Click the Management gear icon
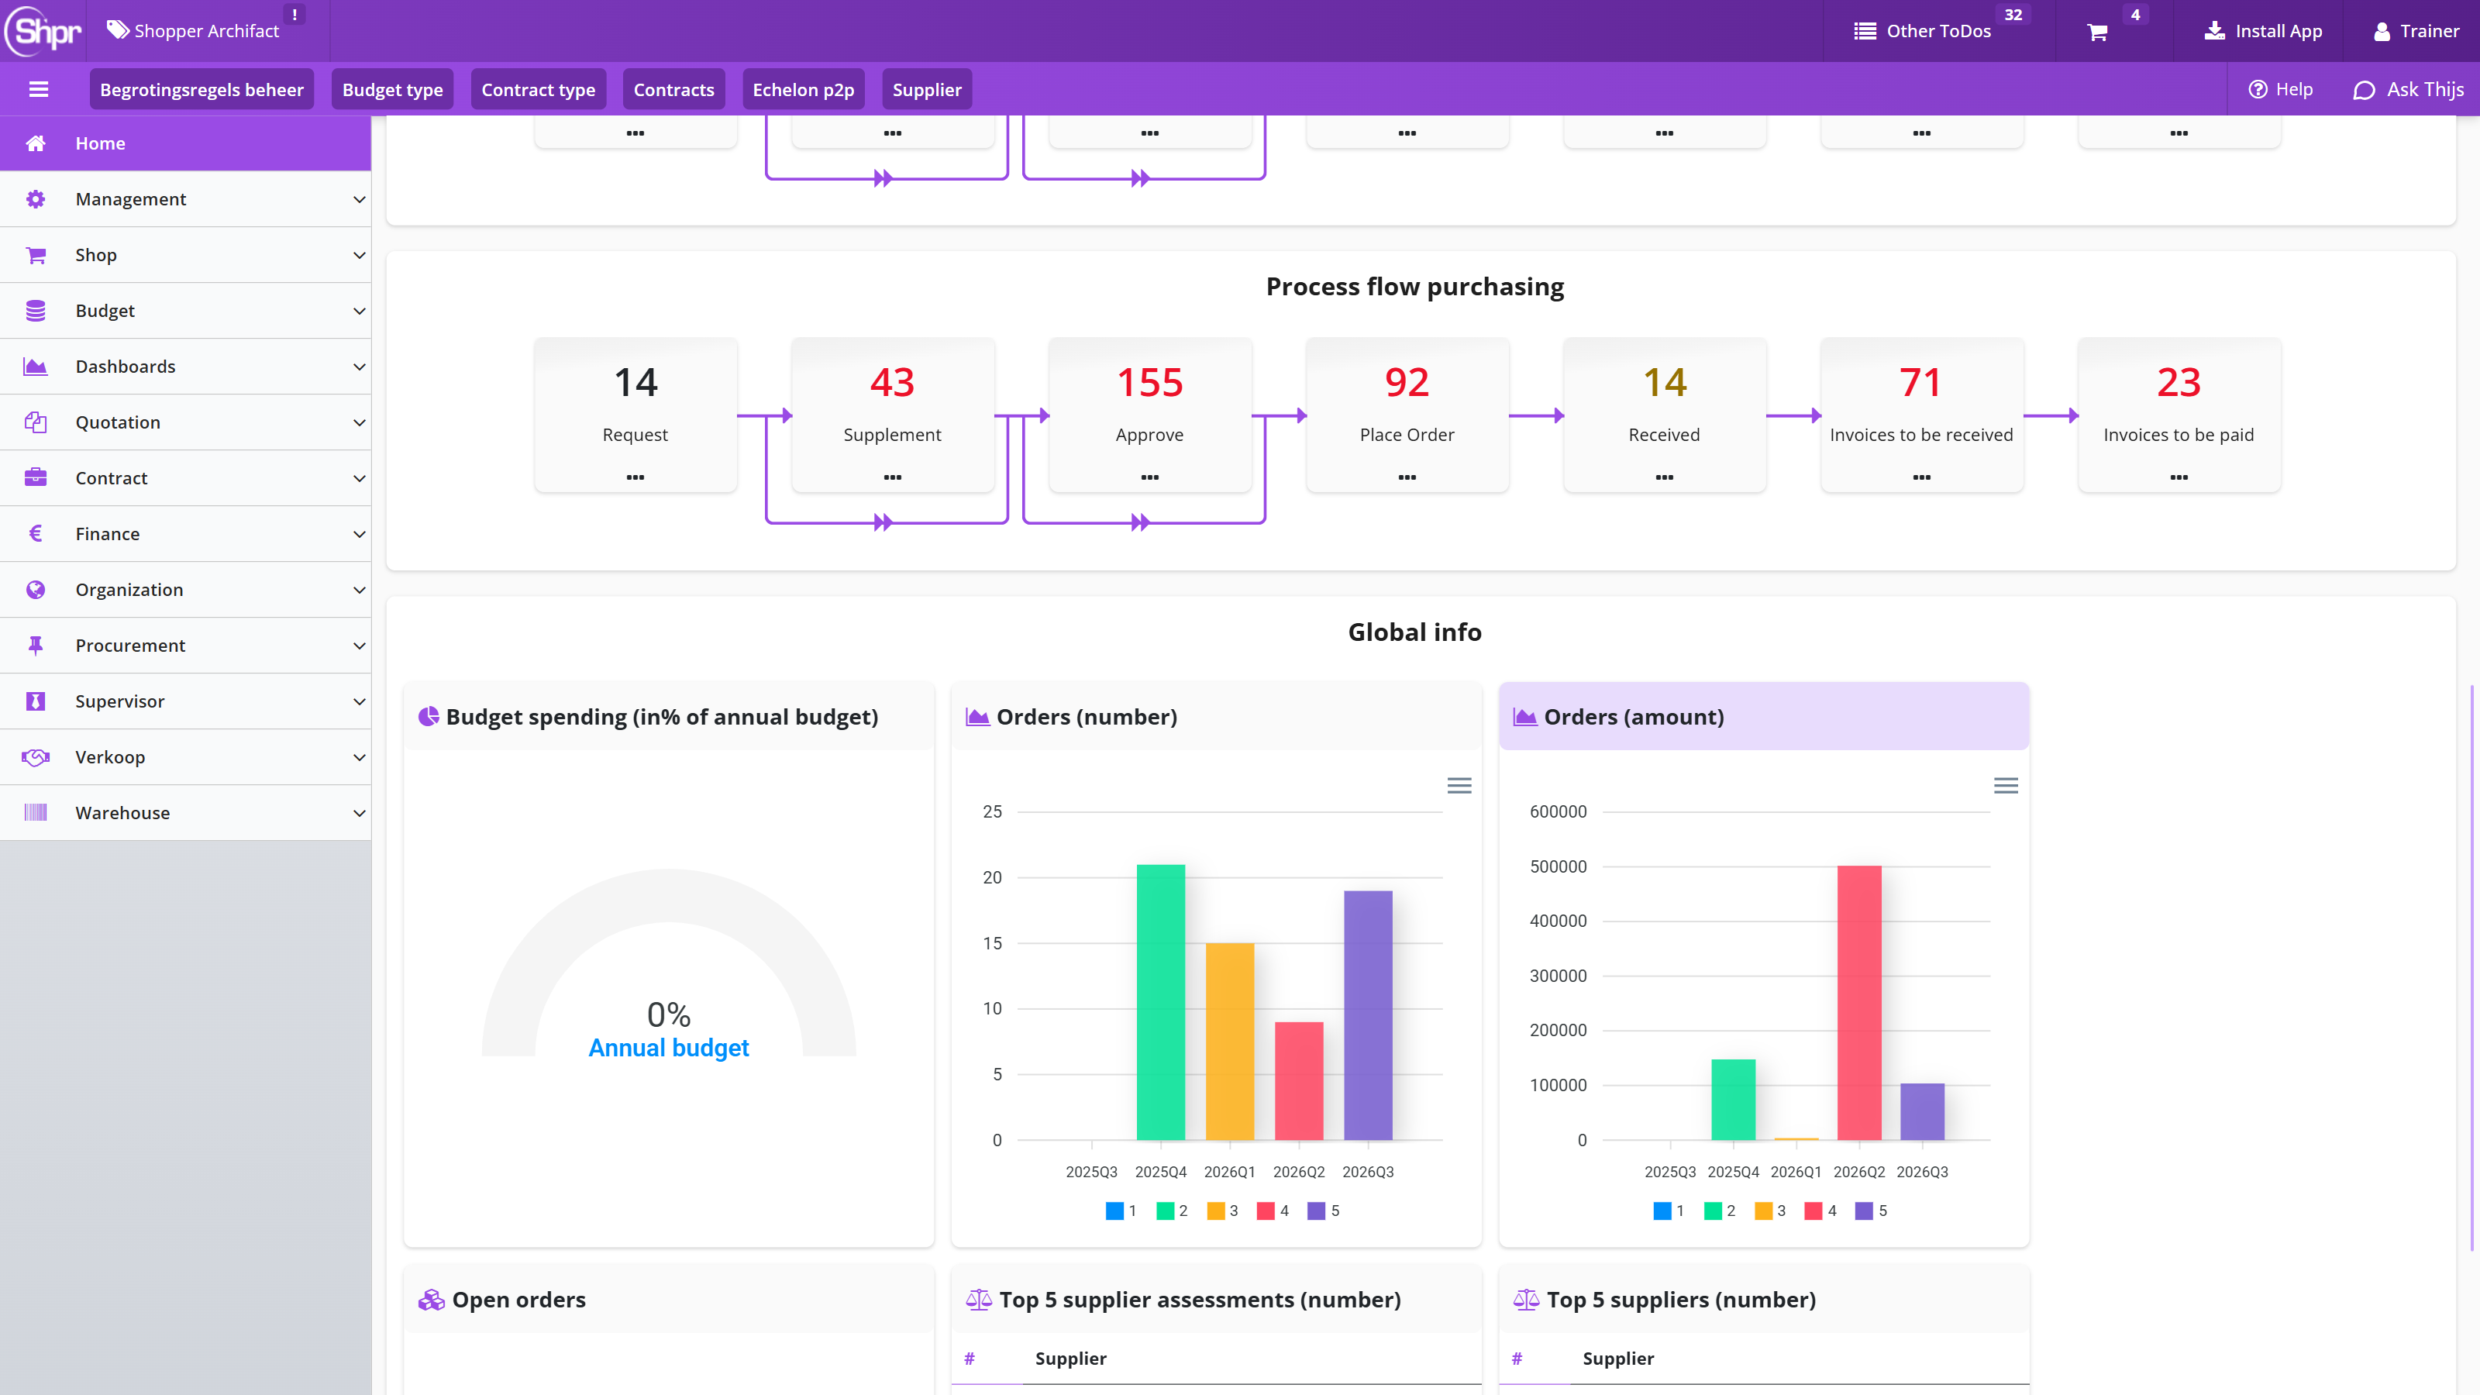The image size is (2480, 1395). point(36,199)
